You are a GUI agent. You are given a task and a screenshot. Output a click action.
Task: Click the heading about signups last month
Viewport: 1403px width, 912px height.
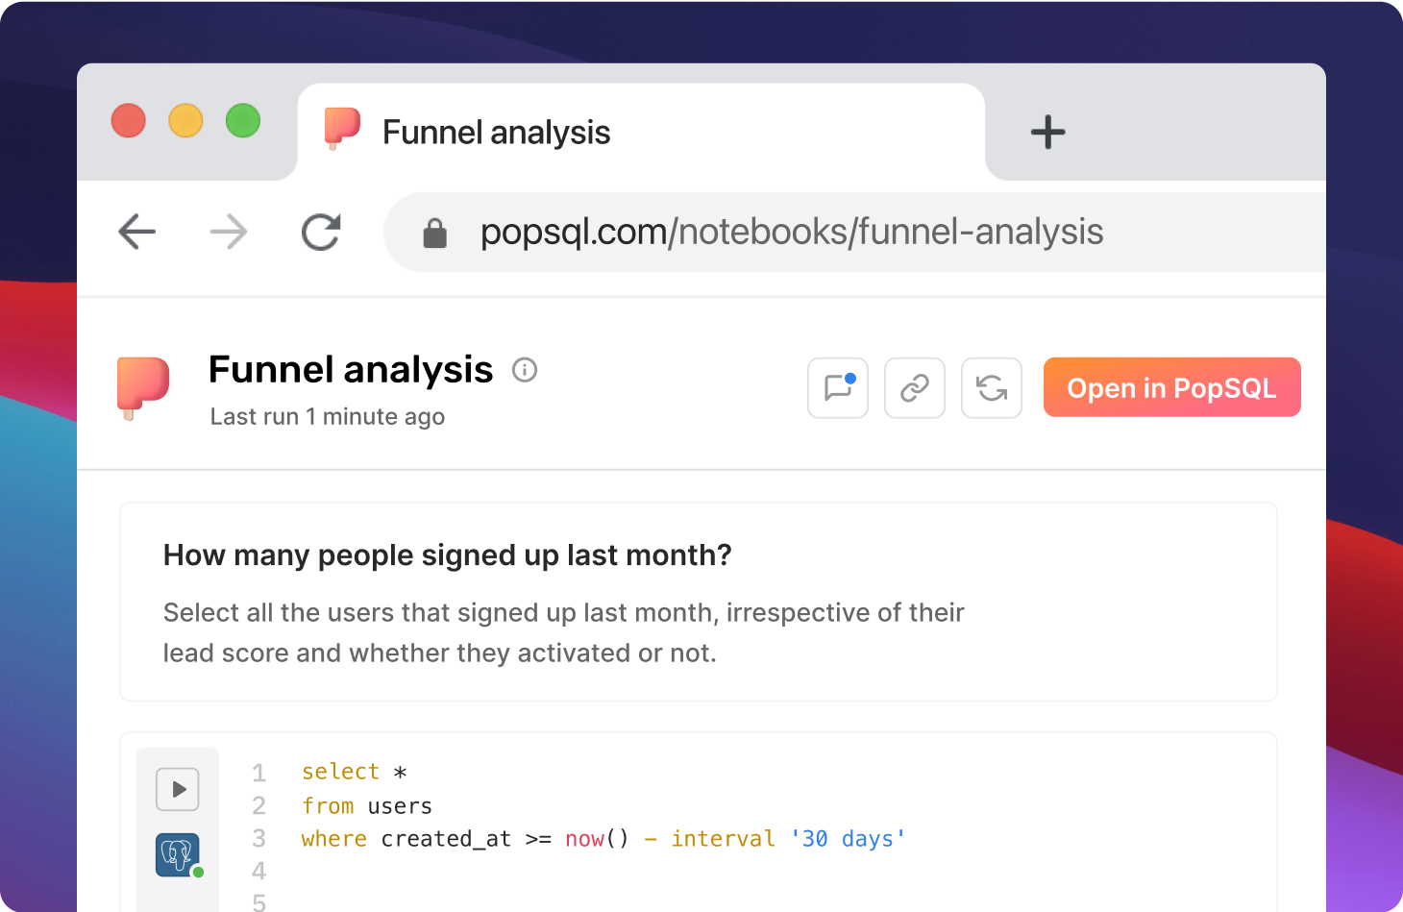(448, 555)
